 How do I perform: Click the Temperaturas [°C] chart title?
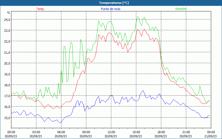point(114,3)
